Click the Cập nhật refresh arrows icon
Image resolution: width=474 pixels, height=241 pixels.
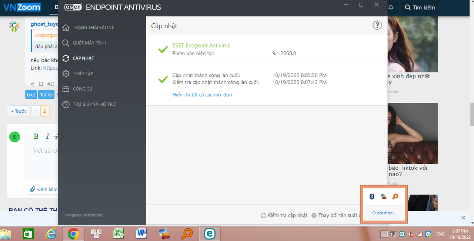click(x=66, y=58)
